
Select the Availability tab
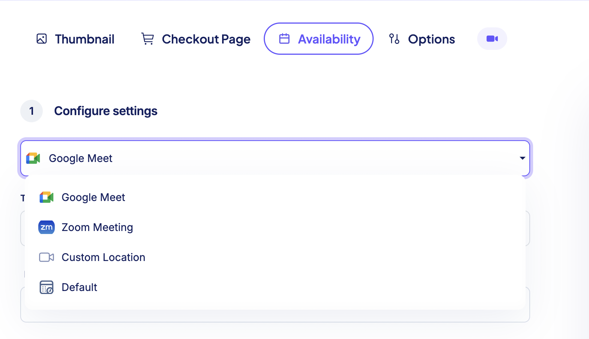point(319,39)
